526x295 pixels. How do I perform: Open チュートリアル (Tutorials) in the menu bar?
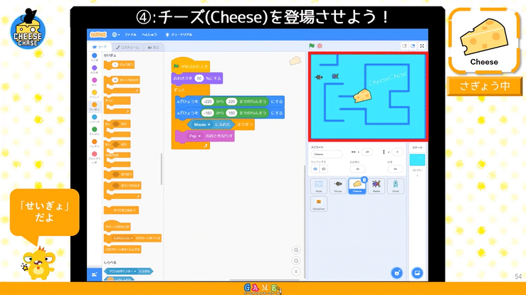click(x=179, y=35)
